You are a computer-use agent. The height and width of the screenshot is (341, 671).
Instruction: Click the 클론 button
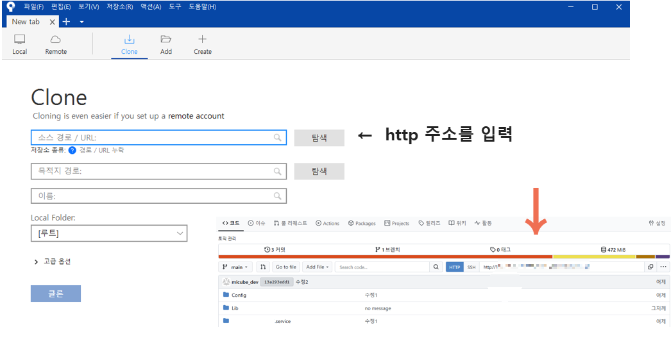(56, 294)
